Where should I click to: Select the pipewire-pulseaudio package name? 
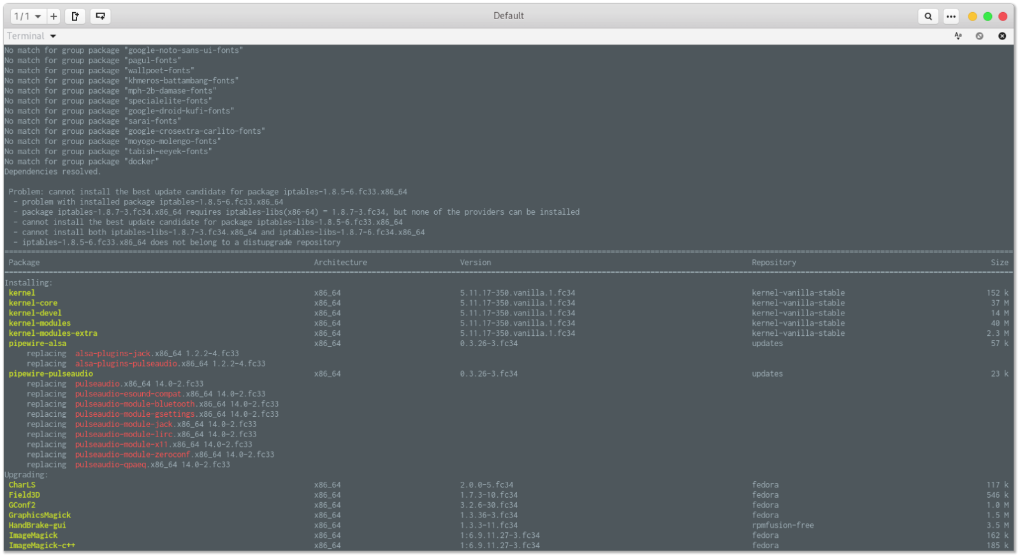51,374
